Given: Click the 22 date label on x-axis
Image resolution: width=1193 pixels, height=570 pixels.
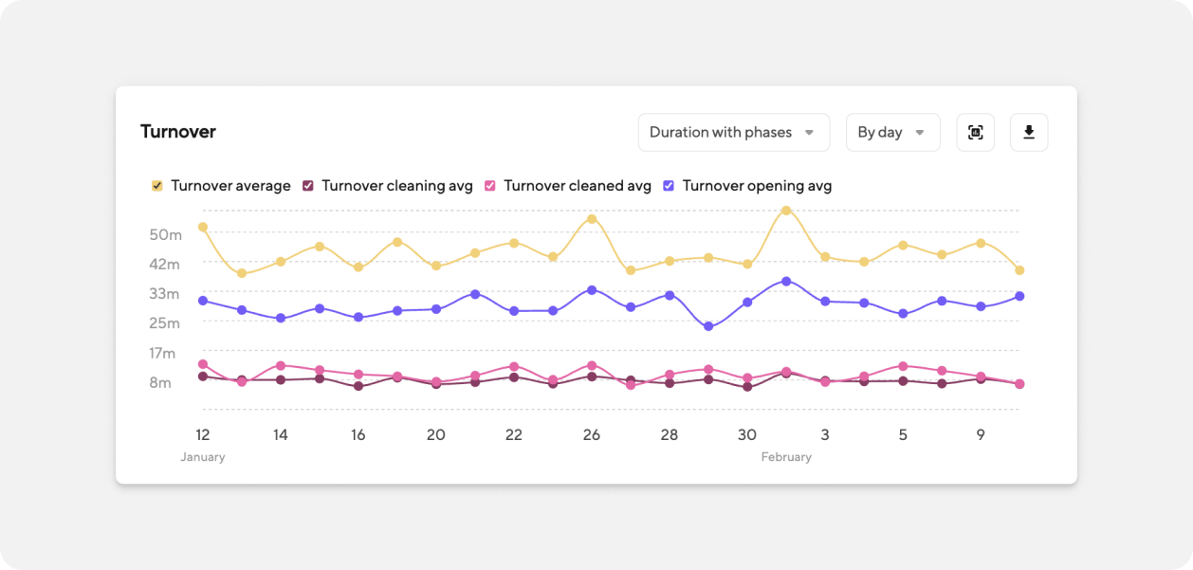Looking at the screenshot, I should tap(514, 435).
